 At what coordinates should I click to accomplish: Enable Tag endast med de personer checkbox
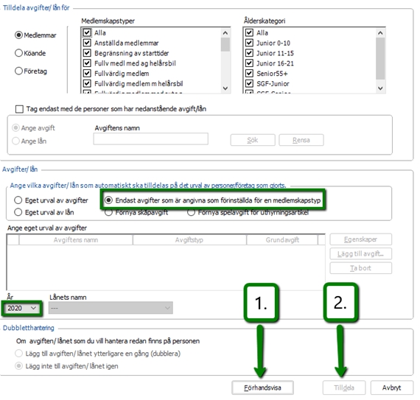click(19, 109)
